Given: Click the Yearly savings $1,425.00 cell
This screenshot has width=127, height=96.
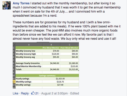Looking at the screenshot, I should [60, 79].
